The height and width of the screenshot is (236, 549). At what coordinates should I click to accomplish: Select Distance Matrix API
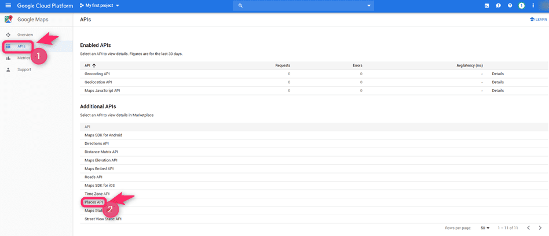[x=101, y=152]
